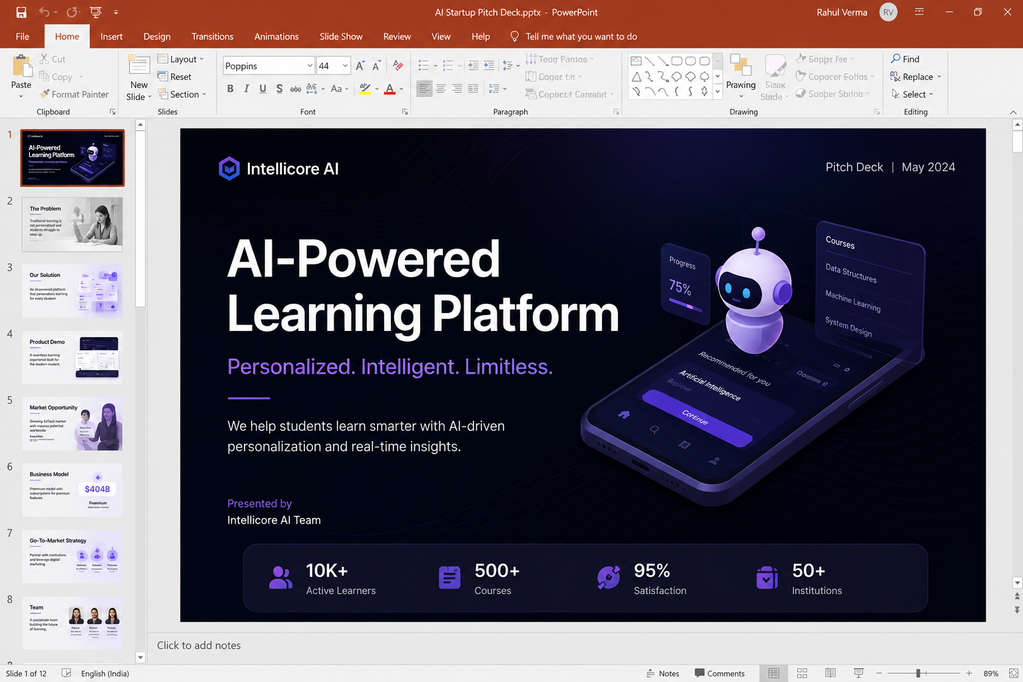The width and height of the screenshot is (1023, 682).
Task: Open the font color A swatch
Action: coord(390,89)
